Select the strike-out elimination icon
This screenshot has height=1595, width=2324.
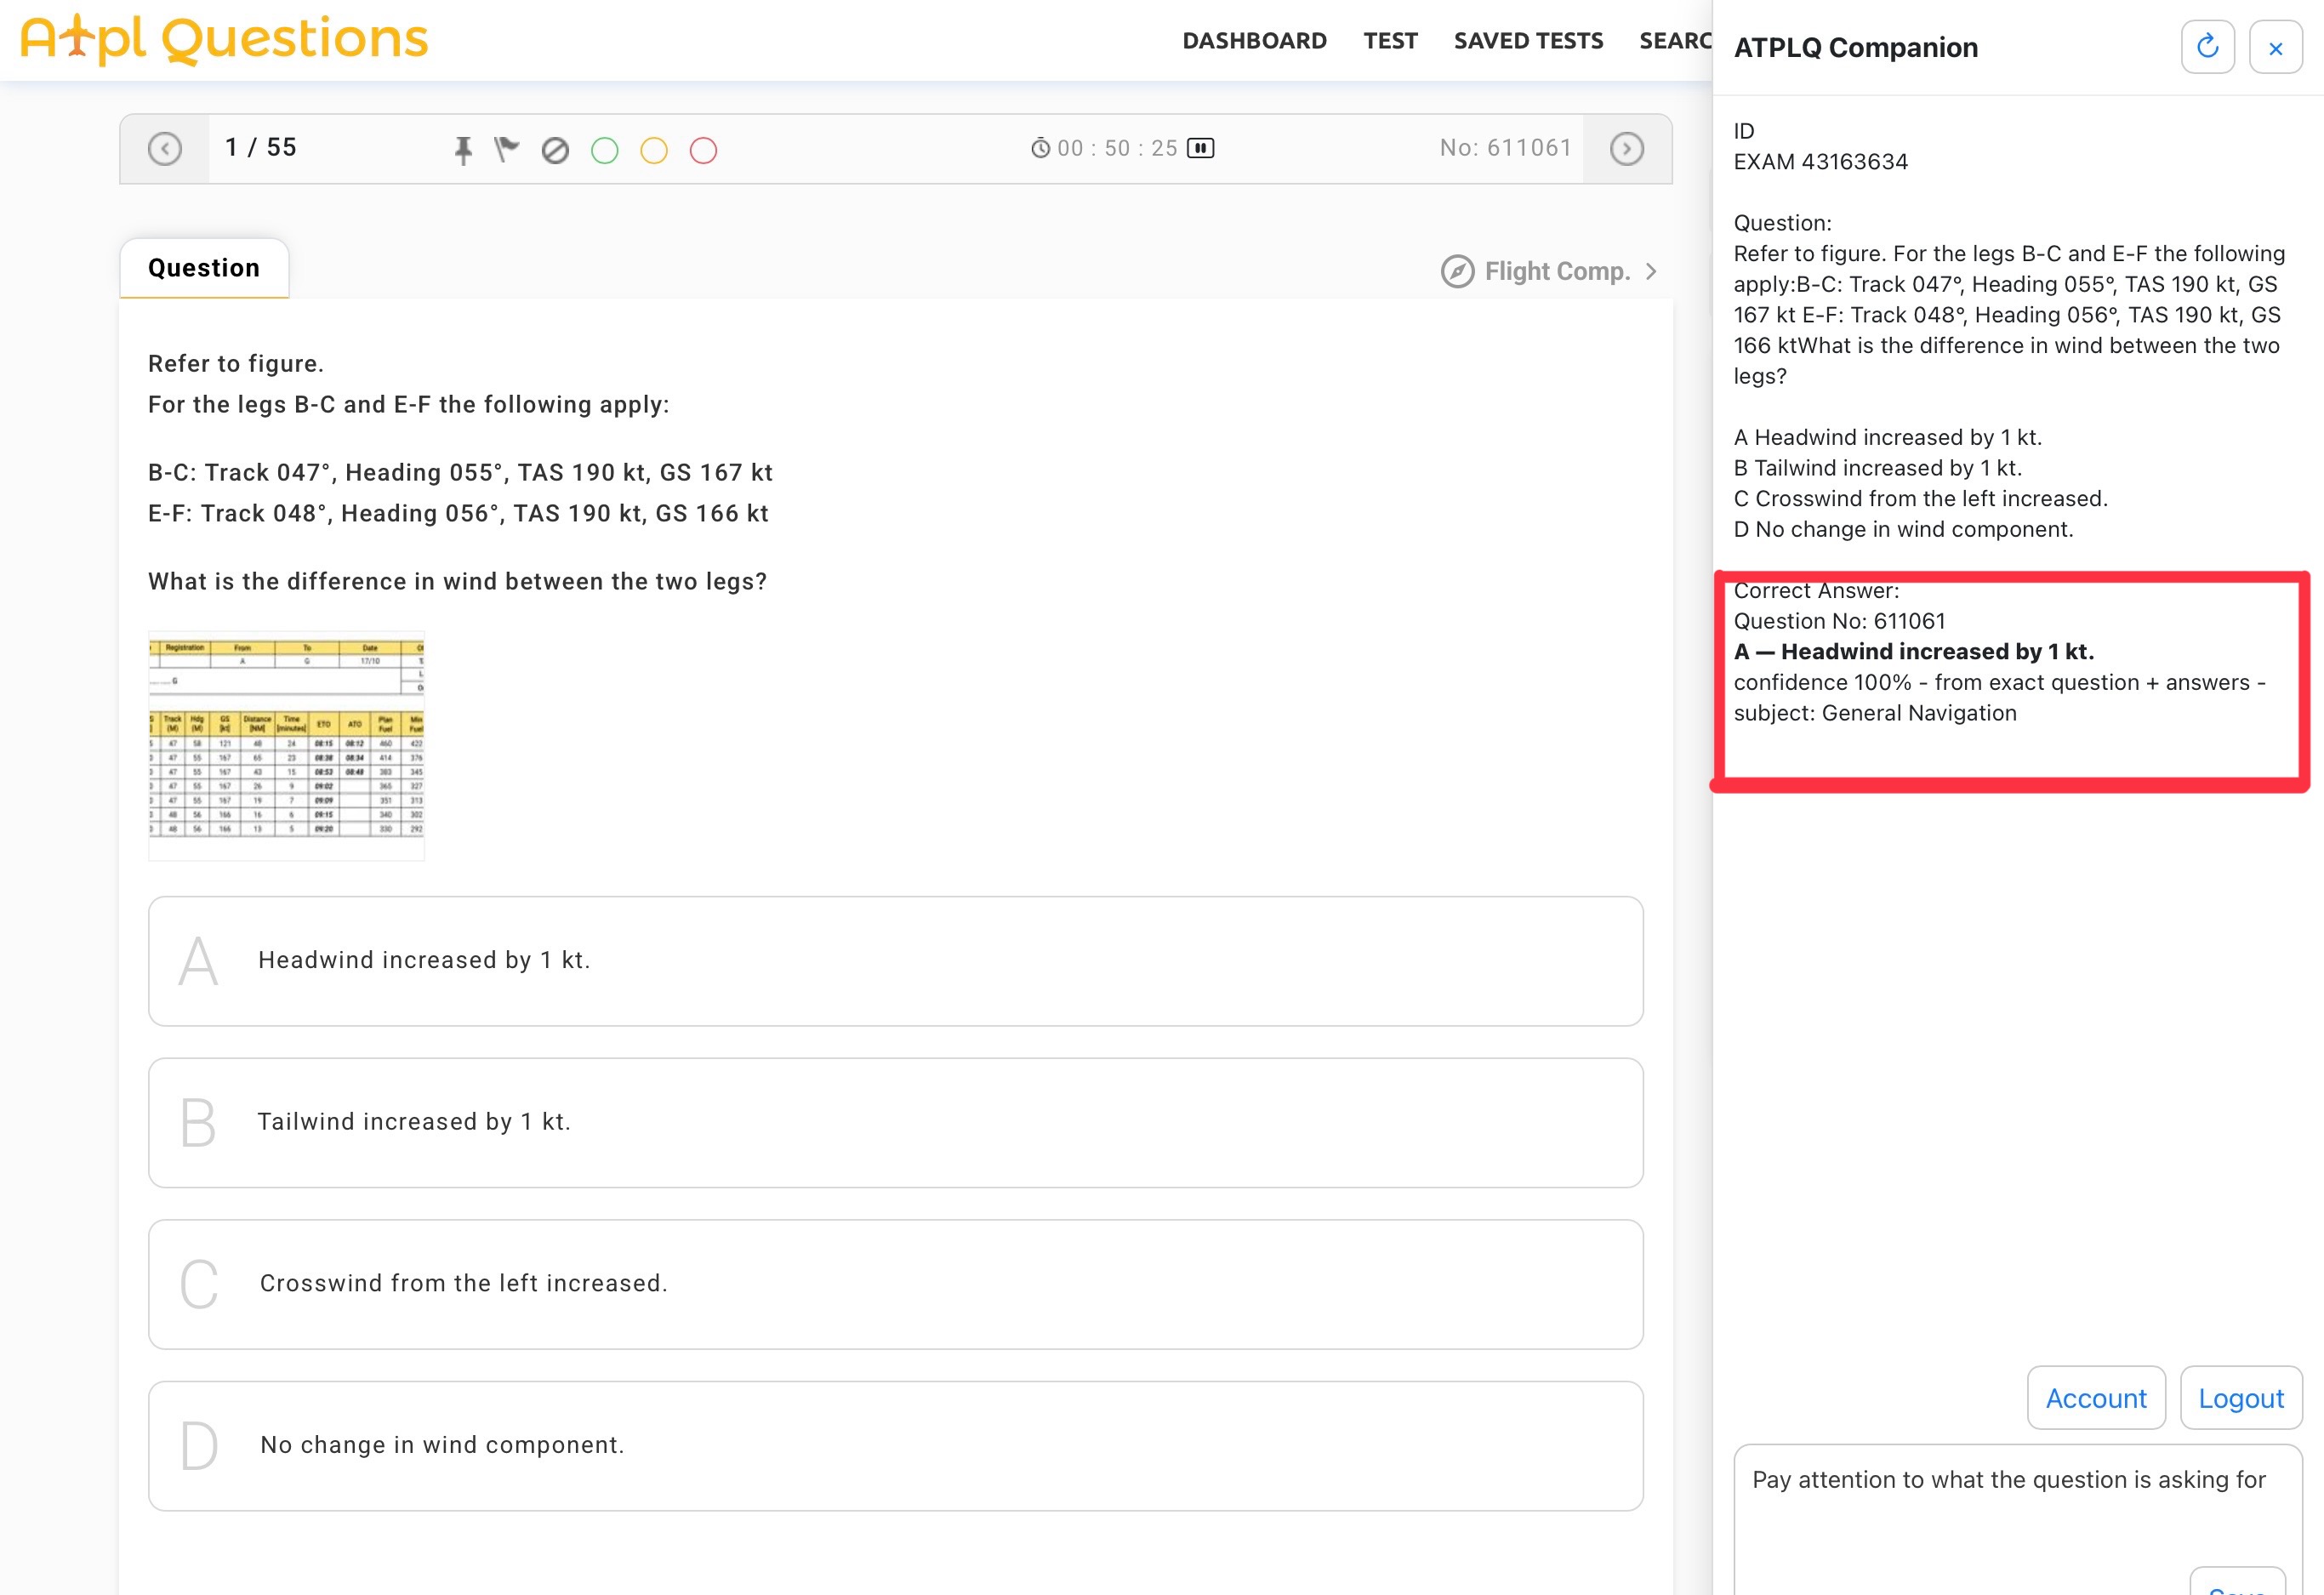pos(555,150)
